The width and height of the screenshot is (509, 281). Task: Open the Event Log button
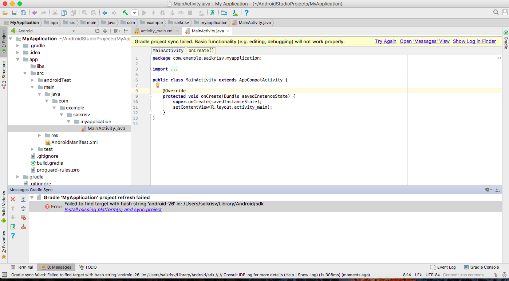tap(443, 267)
